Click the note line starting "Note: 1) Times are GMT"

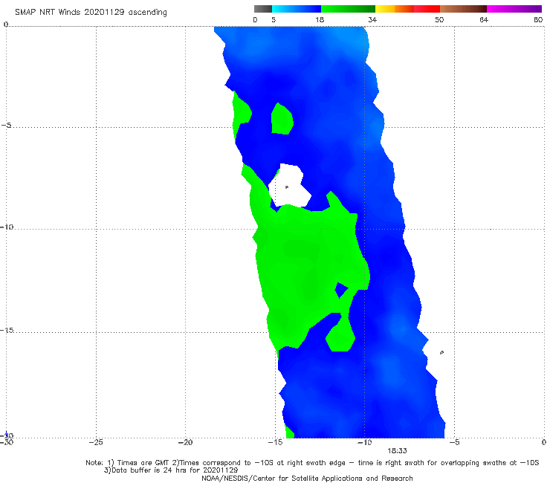click(x=312, y=463)
